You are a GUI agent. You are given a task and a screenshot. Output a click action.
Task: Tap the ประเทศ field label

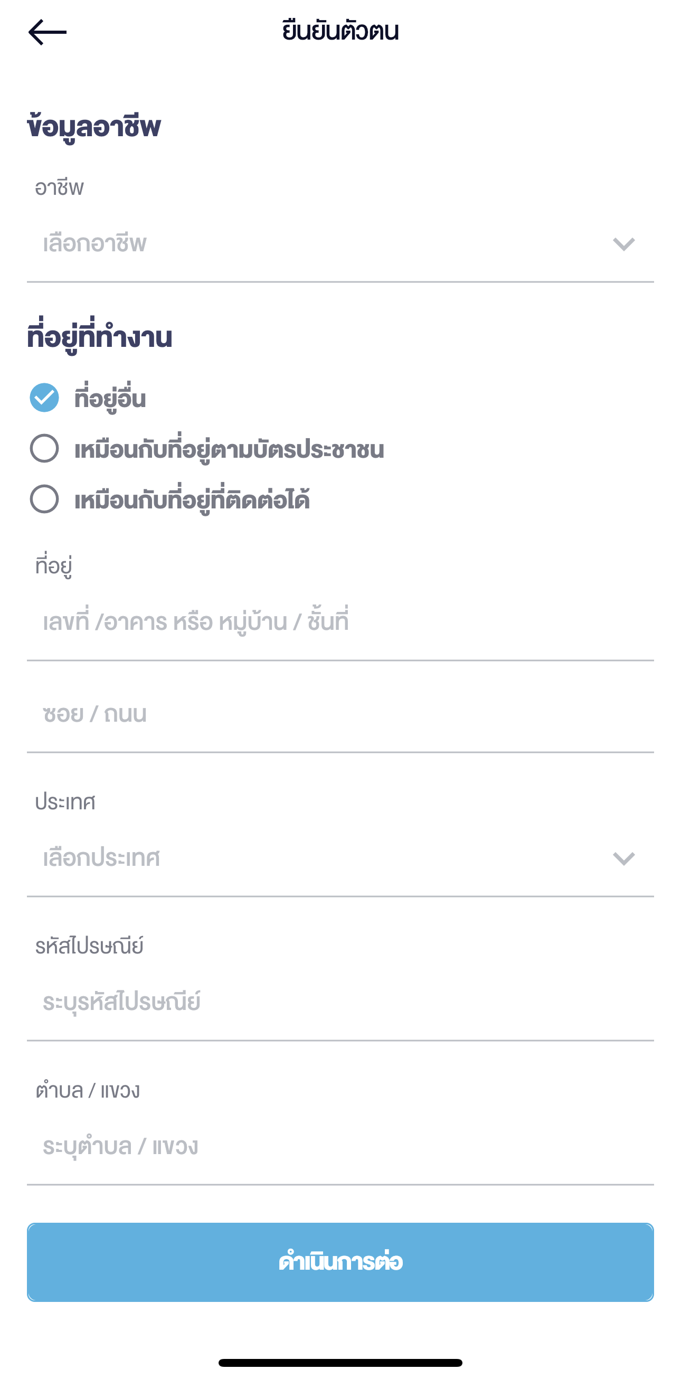click(x=65, y=802)
